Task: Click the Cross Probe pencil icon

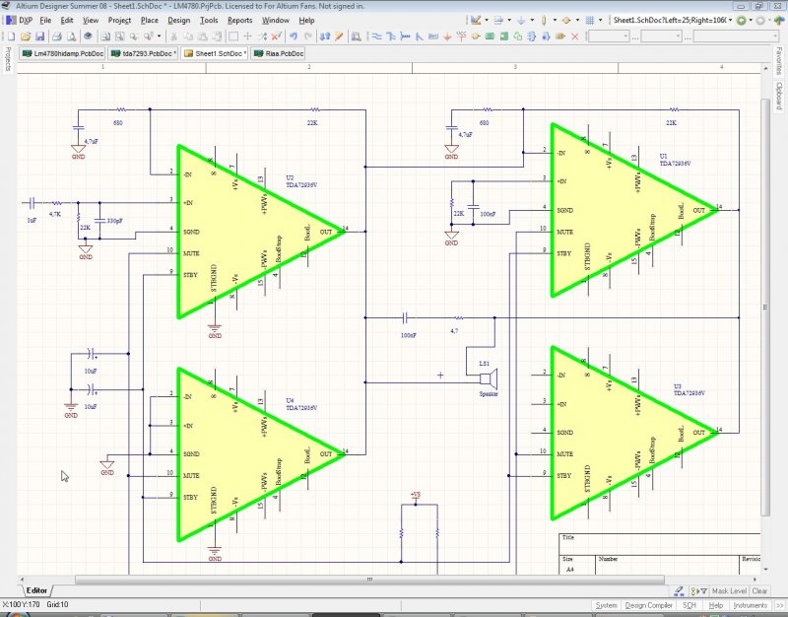Action: (x=339, y=36)
